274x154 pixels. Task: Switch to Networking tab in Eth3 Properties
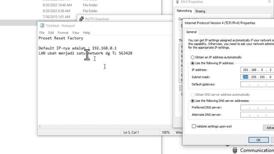184,11
